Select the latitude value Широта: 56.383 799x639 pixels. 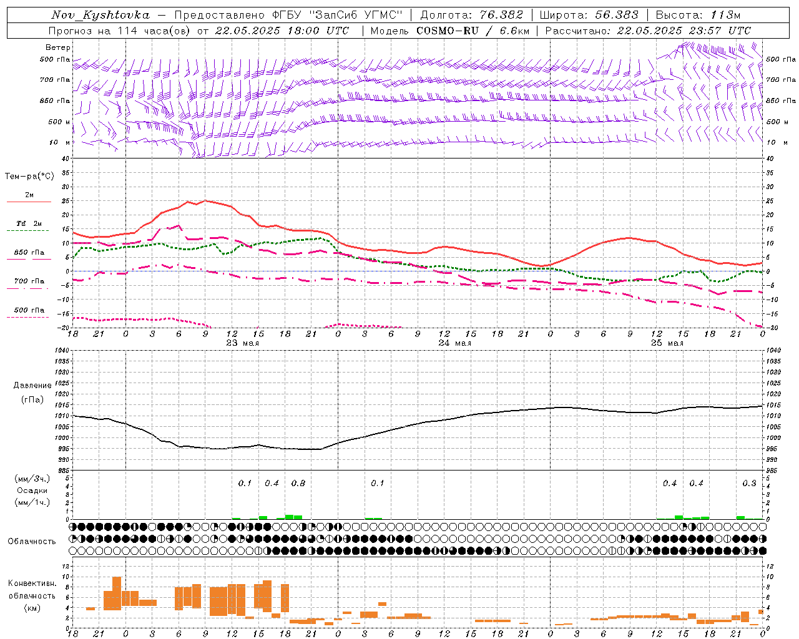point(589,15)
